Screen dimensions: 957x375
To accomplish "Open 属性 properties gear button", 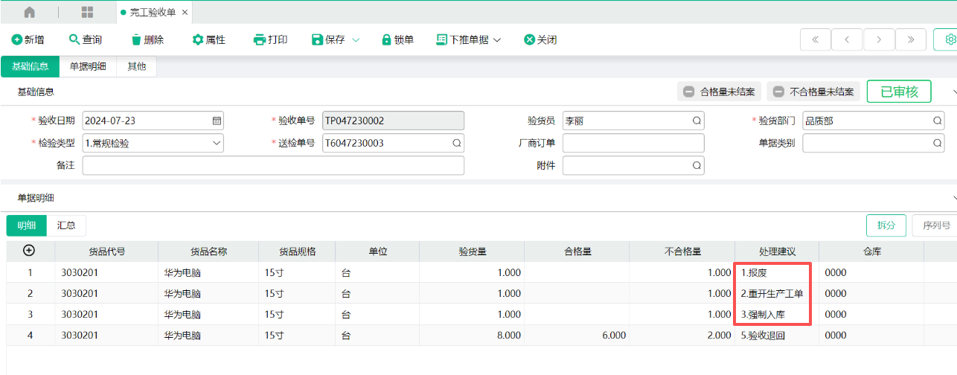I will click(x=208, y=39).
